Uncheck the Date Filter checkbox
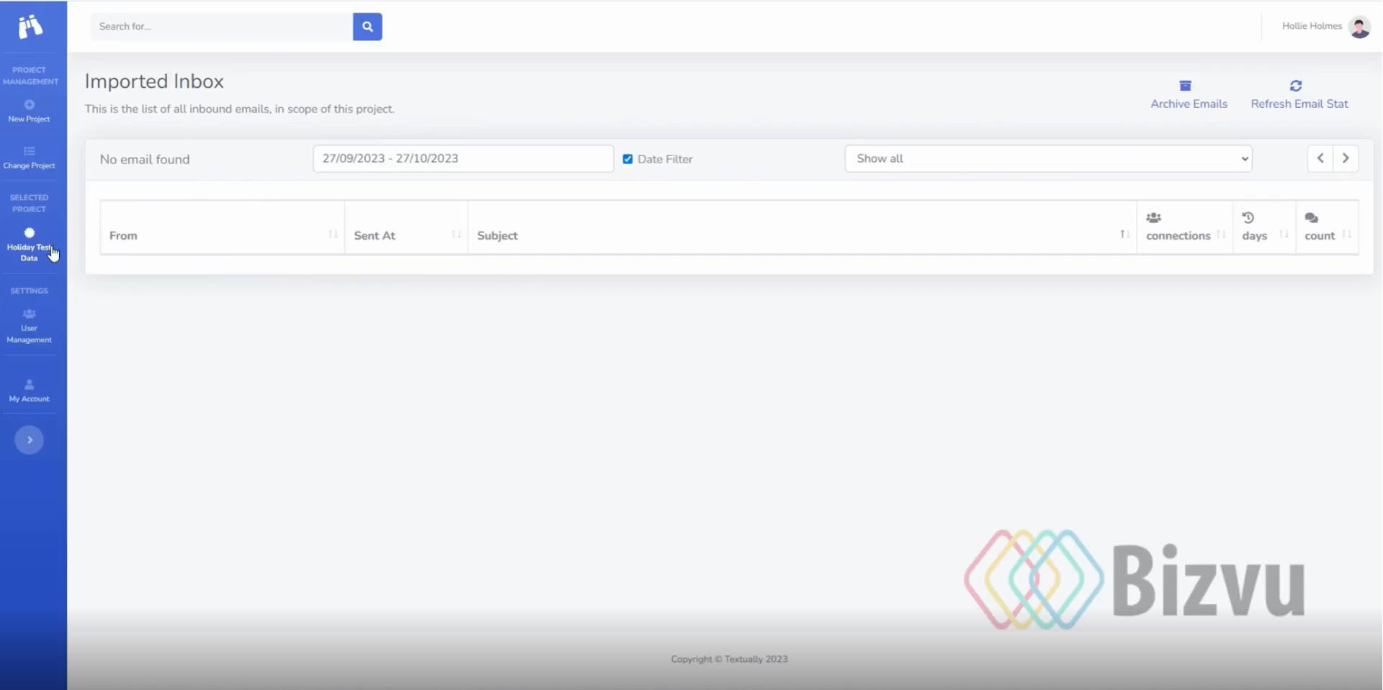The height and width of the screenshot is (690, 1383). (x=627, y=159)
